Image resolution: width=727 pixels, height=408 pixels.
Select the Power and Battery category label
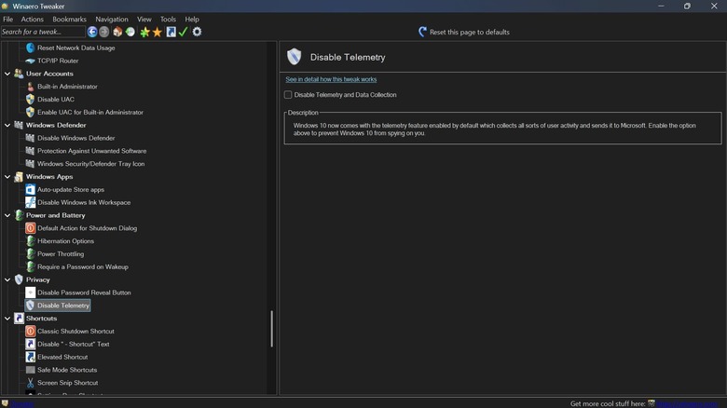(x=56, y=215)
